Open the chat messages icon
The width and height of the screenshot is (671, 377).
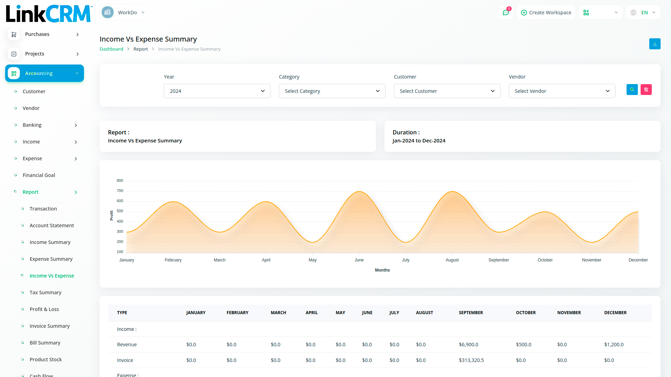505,13
